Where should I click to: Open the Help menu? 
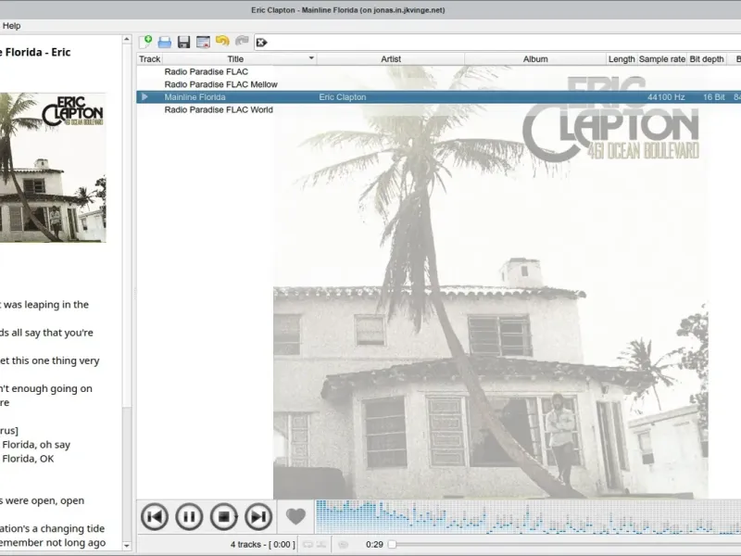11,26
